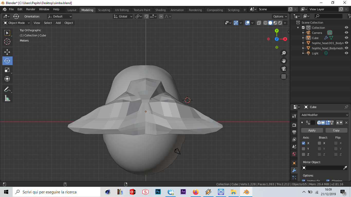Move the Mirror modifier down

point(341,123)
